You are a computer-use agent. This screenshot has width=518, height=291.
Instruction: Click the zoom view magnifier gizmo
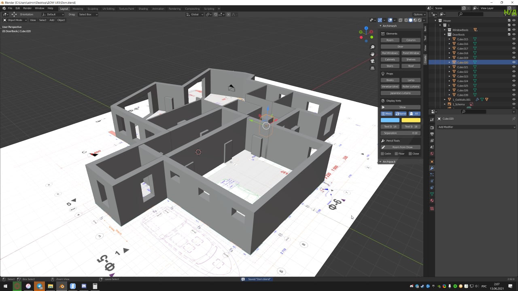[x=372, y=47]
